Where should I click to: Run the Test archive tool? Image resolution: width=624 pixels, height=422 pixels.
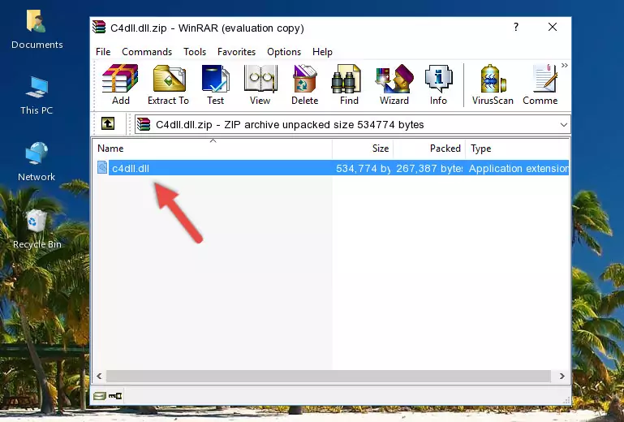215,84
